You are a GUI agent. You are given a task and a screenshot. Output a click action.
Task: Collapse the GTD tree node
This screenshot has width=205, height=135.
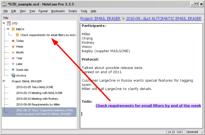tap(4, 23)
